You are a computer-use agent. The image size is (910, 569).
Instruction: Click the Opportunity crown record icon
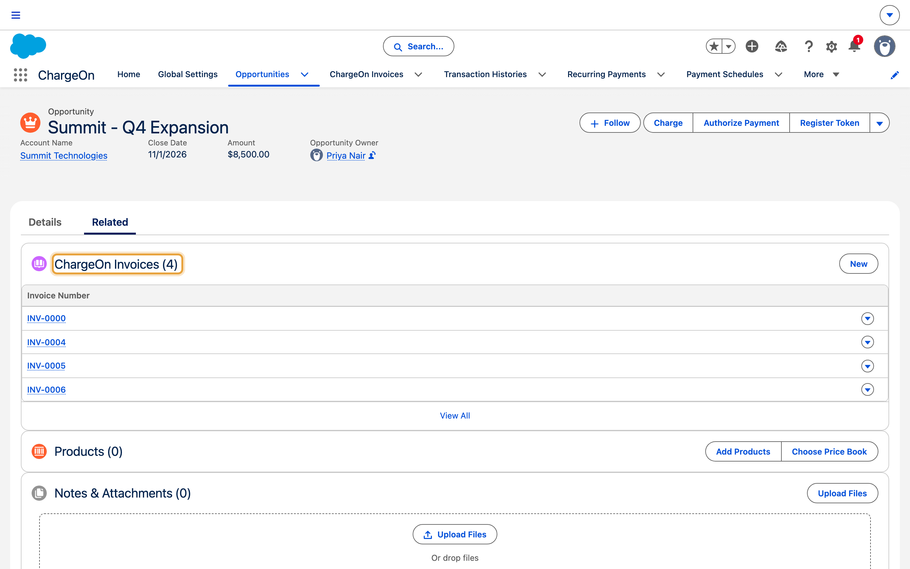click(30, 122)
